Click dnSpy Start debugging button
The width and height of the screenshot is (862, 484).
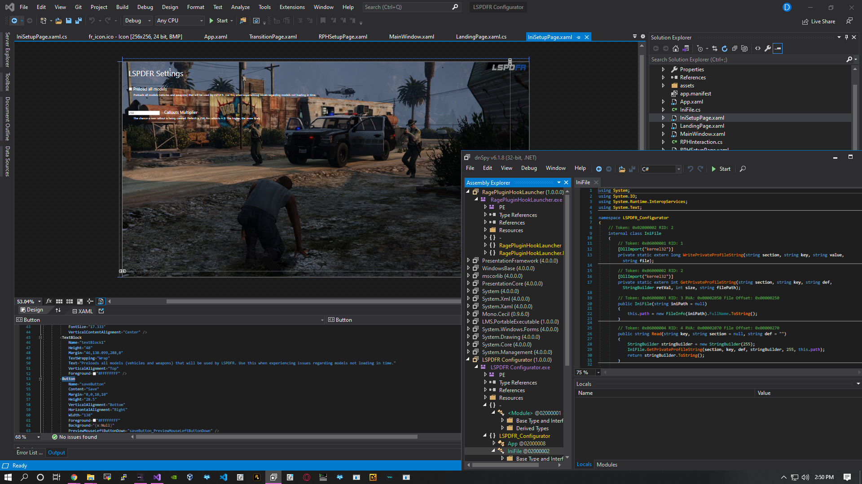[x=721, y=169]
